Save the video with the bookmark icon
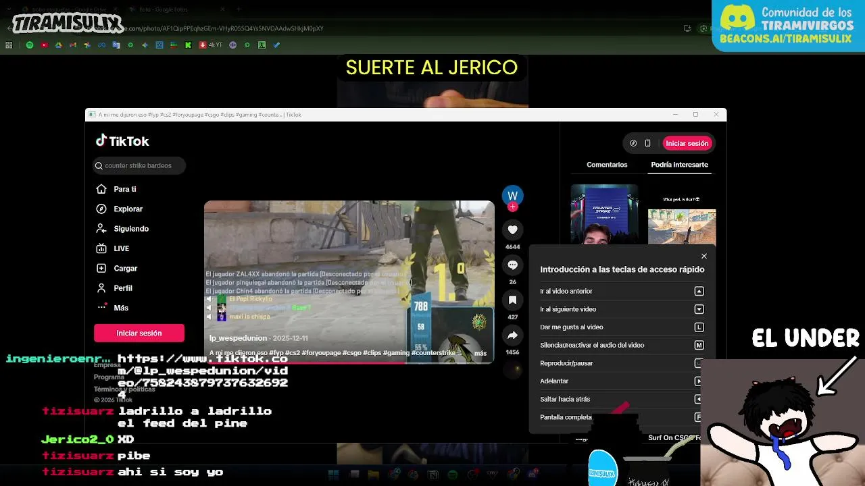This screenshot has width=865, height=486. tap(512, 300)
